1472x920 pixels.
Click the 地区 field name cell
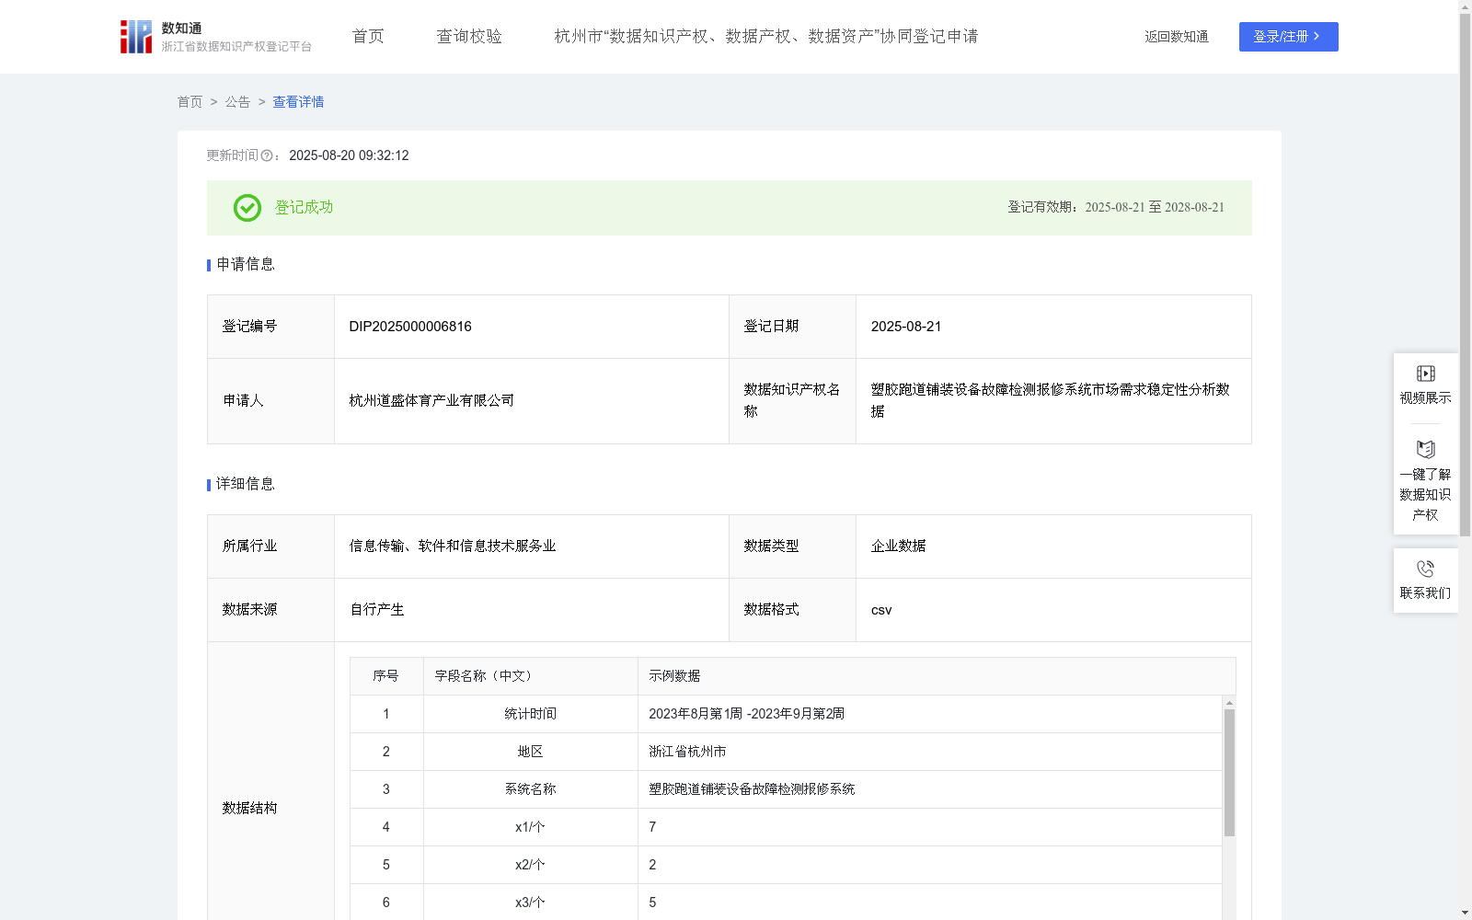click(530, 752)
